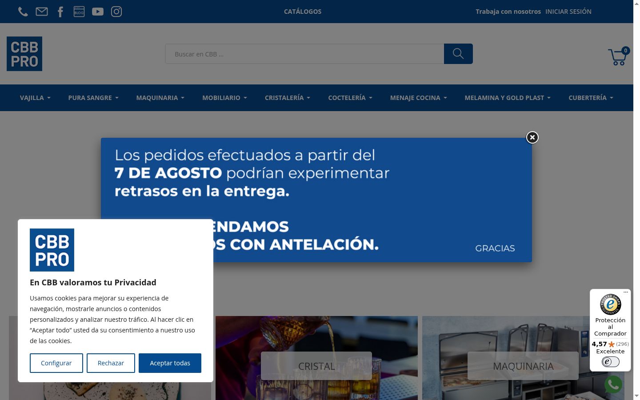Click the Configurar cookies button
The height and width of the screenshot is (400, 640).
56,363
